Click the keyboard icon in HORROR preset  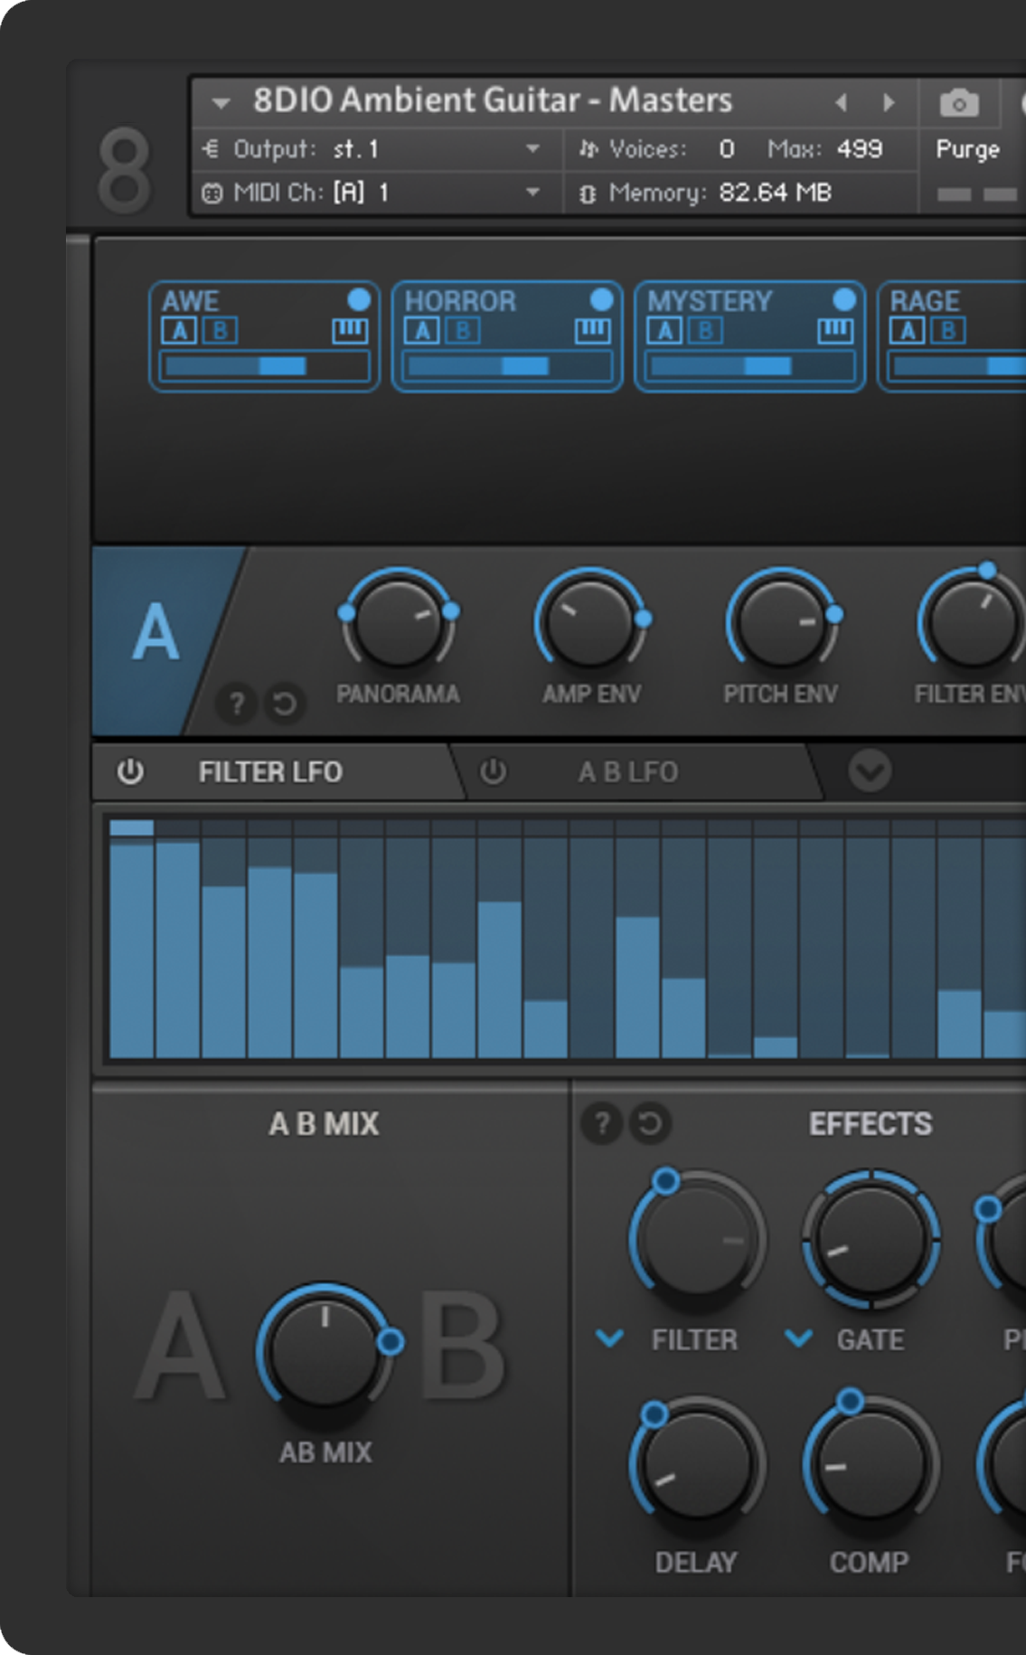[592, 331]
